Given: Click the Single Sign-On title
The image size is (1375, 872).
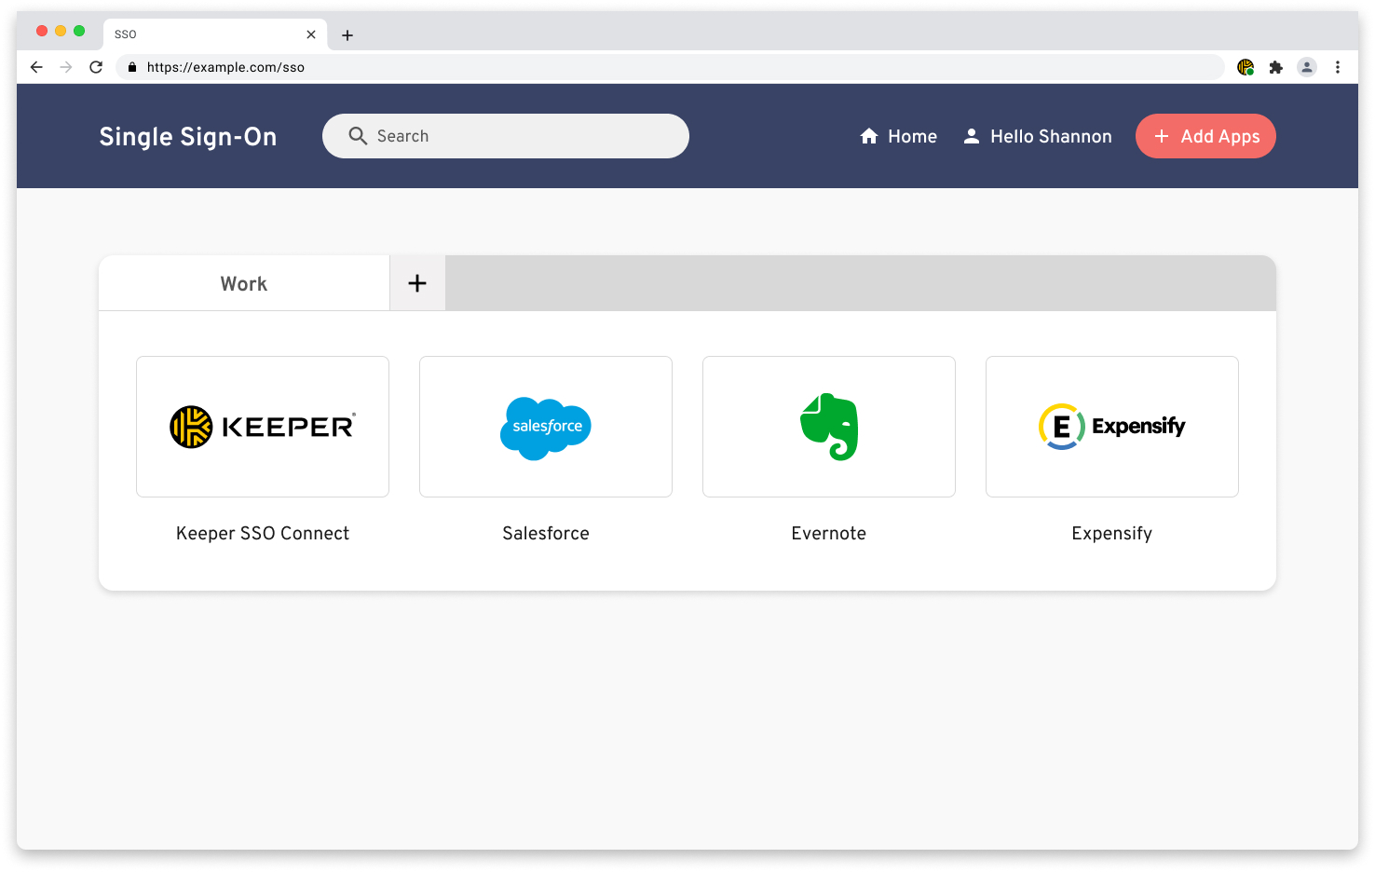Looking at the screenshot, I should [x=188, y=137].
